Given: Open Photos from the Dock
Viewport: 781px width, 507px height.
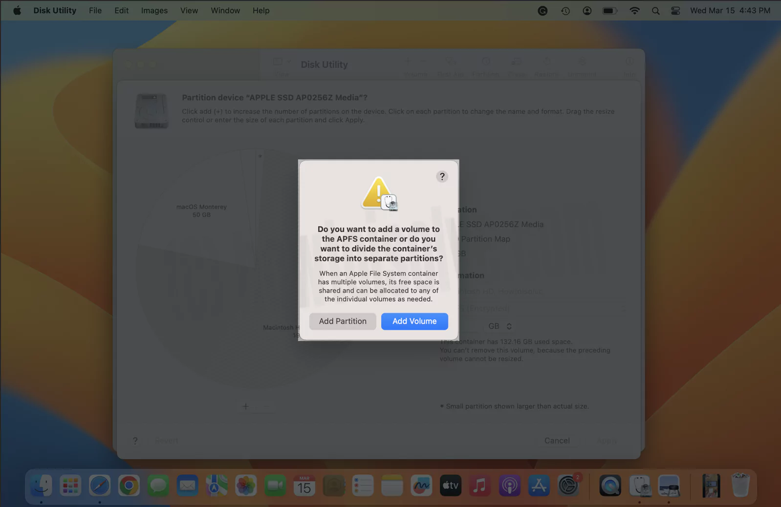Looking at the screenshot, I should [x=246, y=486].
